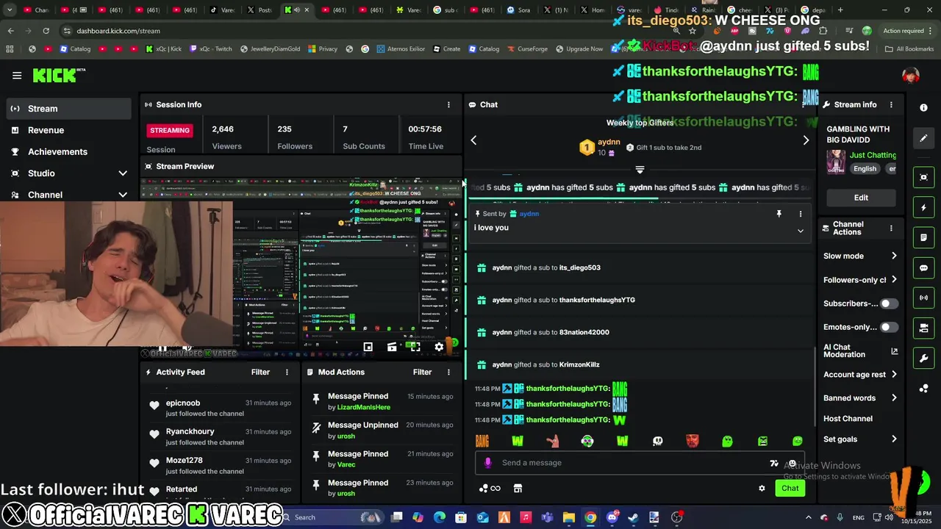Viewport: 941px width, 529px height.
Task: Click the lightning bolt icon in right rail
Action: click(923, 208)
